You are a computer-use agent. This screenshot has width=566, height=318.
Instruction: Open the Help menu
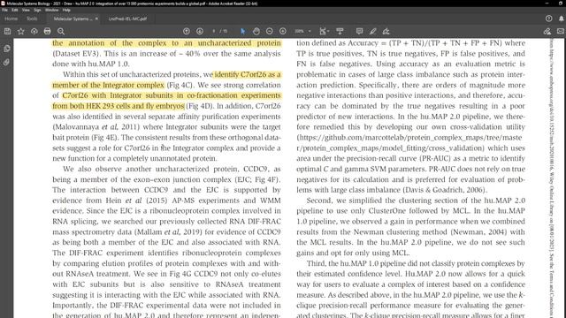click(x=66, y=10)
